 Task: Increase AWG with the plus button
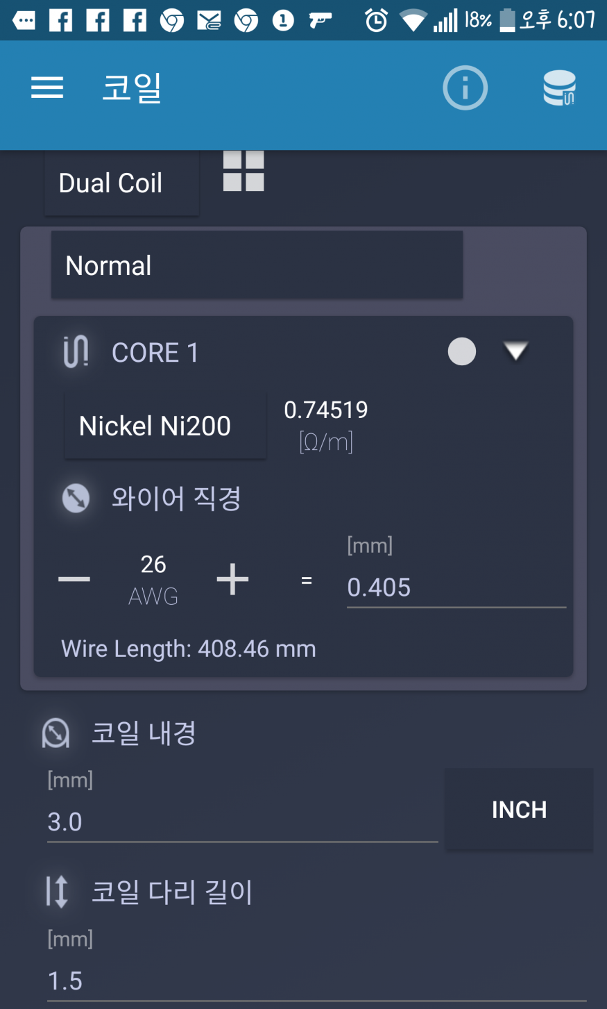point(232,579)
